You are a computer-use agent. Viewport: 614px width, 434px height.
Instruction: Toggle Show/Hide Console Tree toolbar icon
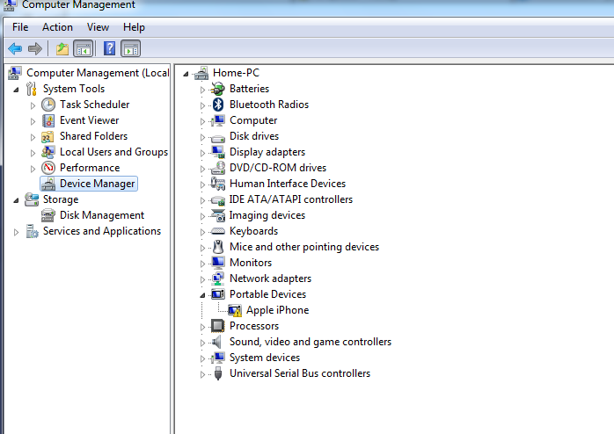tap(84, 49)
